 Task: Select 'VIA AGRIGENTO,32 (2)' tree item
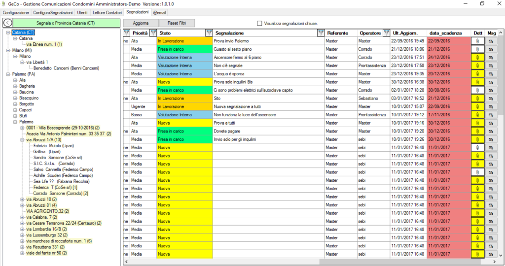coord(48,211)
